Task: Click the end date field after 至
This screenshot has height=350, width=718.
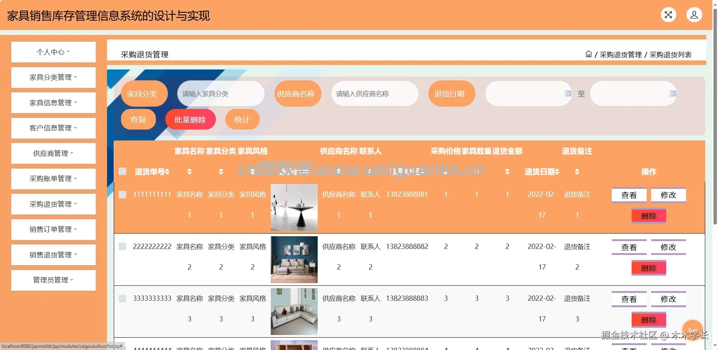Action: click(x=634, y=94)
